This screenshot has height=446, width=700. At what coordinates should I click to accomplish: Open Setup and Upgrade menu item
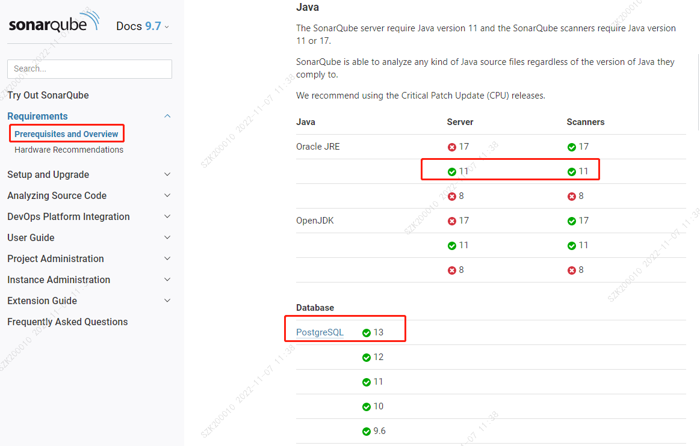point(48,174)
